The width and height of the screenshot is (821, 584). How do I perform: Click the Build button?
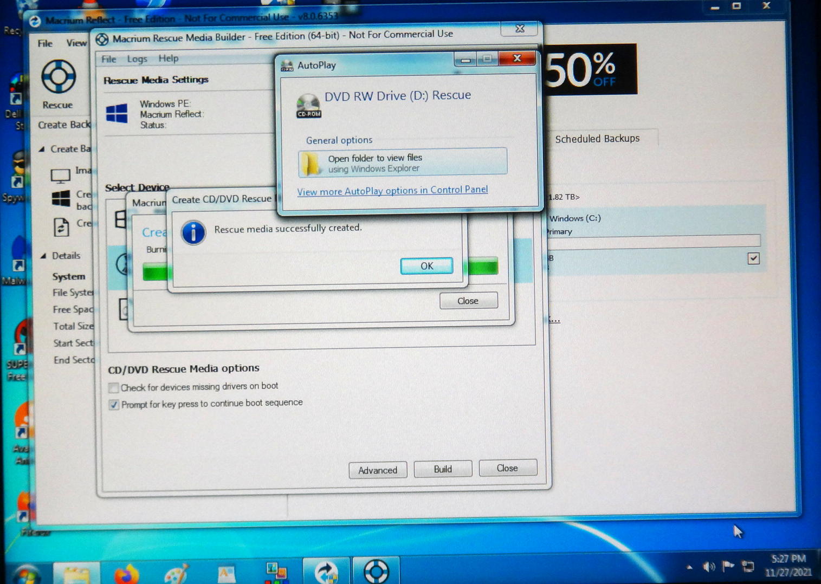[x=443, y=469]
